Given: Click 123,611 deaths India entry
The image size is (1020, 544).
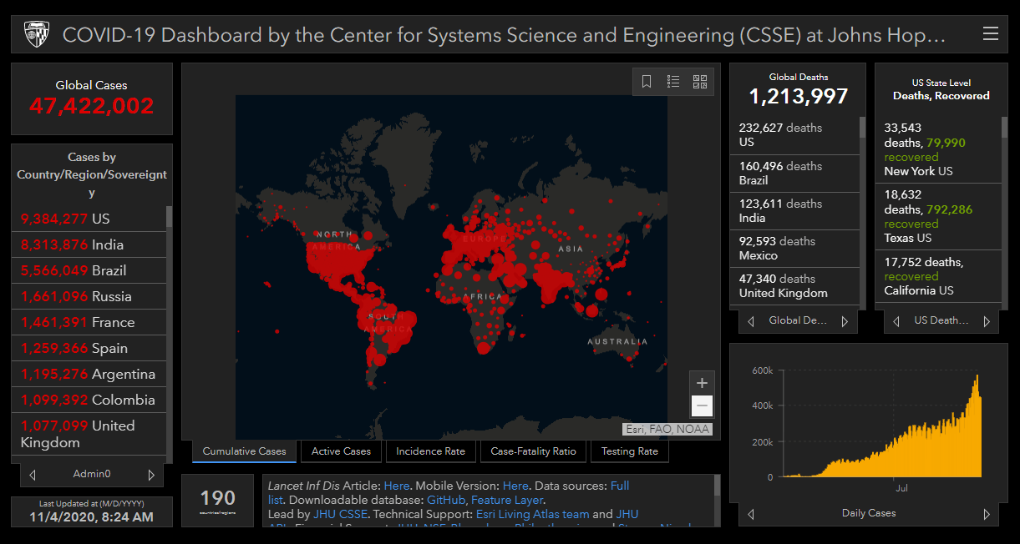Looking at the screenshot, I should coord(794,211).
